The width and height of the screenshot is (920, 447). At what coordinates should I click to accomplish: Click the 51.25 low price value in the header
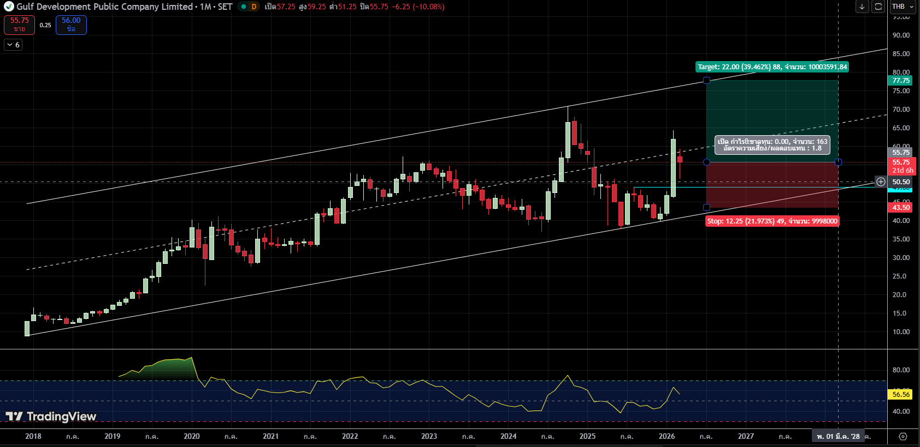click(347, 7)
